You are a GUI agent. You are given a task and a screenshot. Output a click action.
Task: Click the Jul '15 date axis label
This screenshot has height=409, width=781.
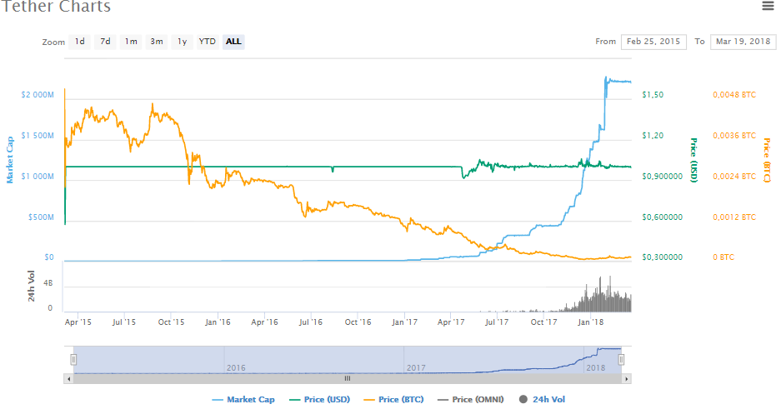click(124, 322)
